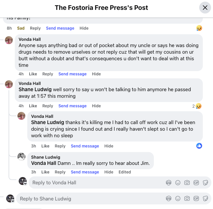Insert GIF in Reply to Vonda Hall box
The image size is (213, 209).
196,182
